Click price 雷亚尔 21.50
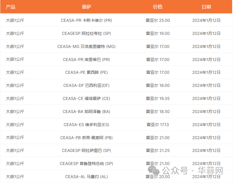Viewport: 233px width, 183px height. 158,164
